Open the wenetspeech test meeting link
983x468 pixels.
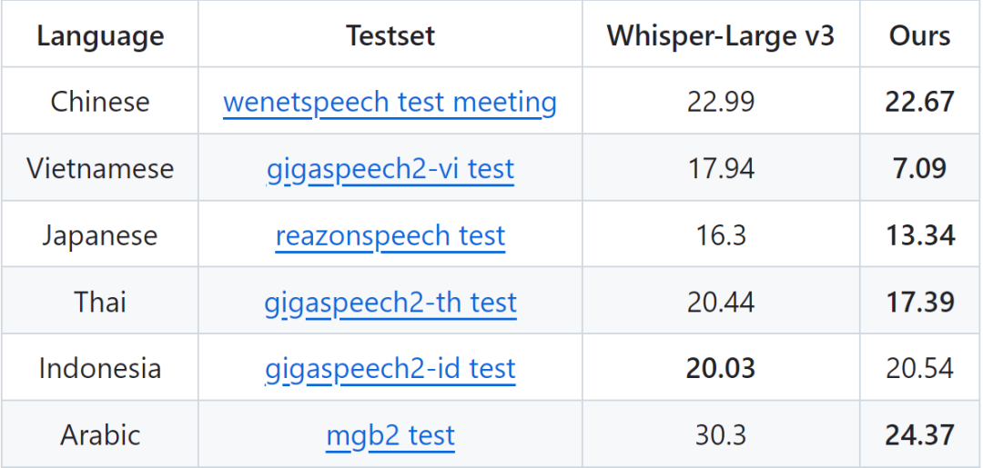(390, 102)
